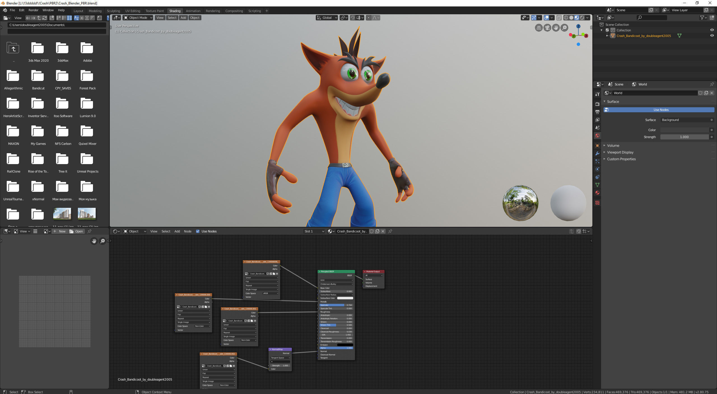The image size is (717, 394).
Task: Sort files alphabetically
Action: (x=76, y=18)
